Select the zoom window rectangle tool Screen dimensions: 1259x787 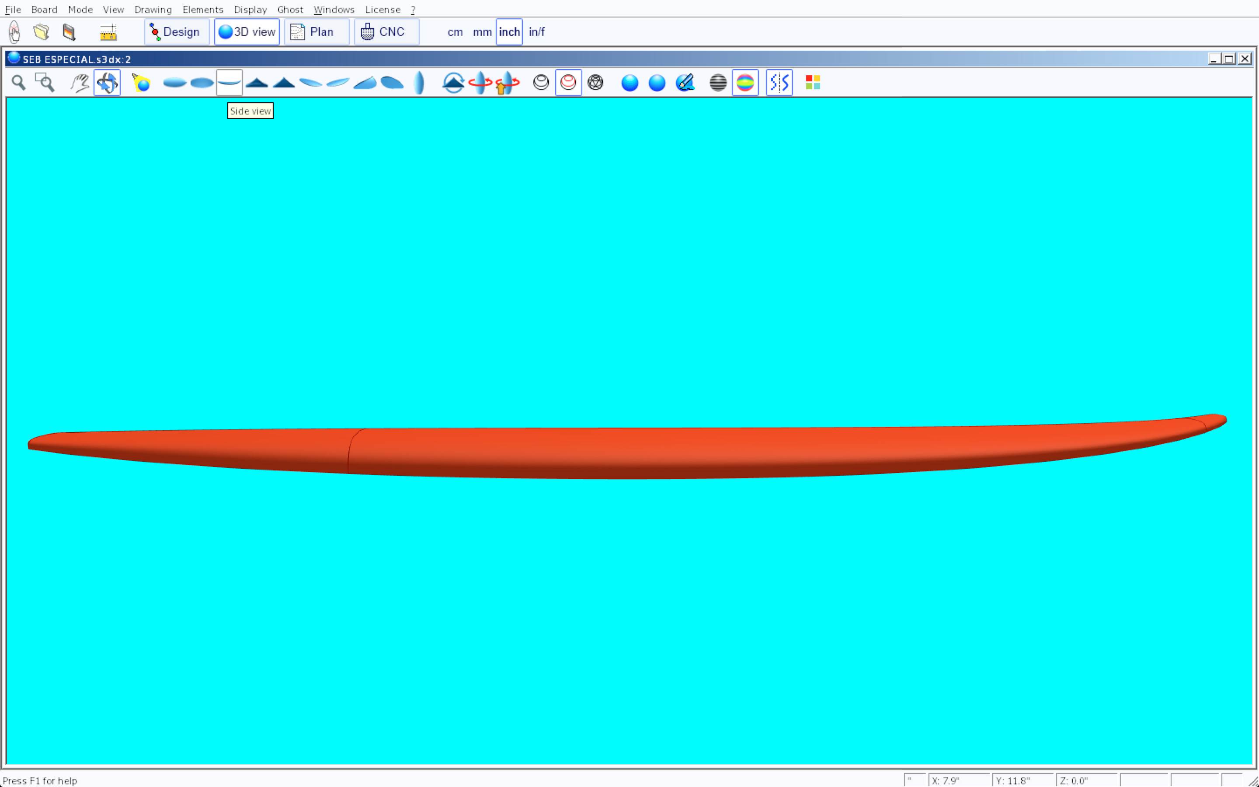[45, 83]
